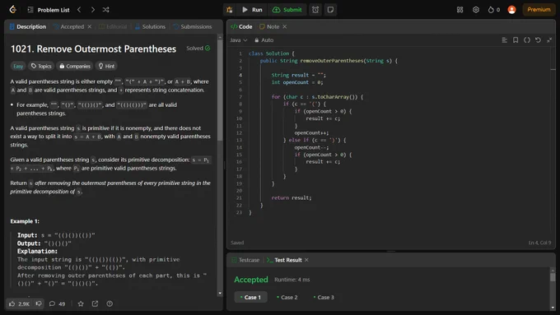Open the notes sticky icon in top bar

coord(330,10)
